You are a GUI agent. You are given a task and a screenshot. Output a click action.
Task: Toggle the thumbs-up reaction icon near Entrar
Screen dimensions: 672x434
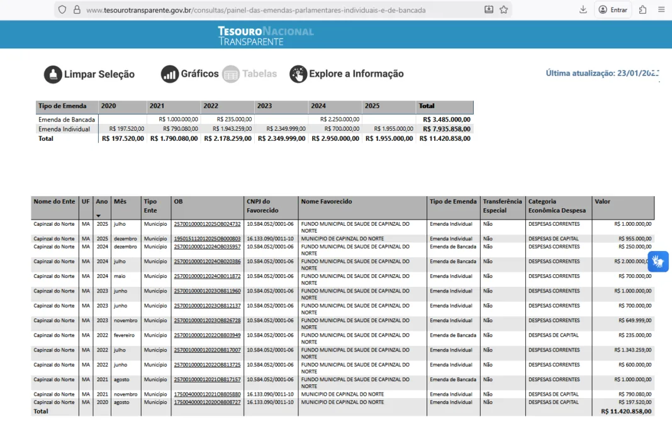(641, 9)
